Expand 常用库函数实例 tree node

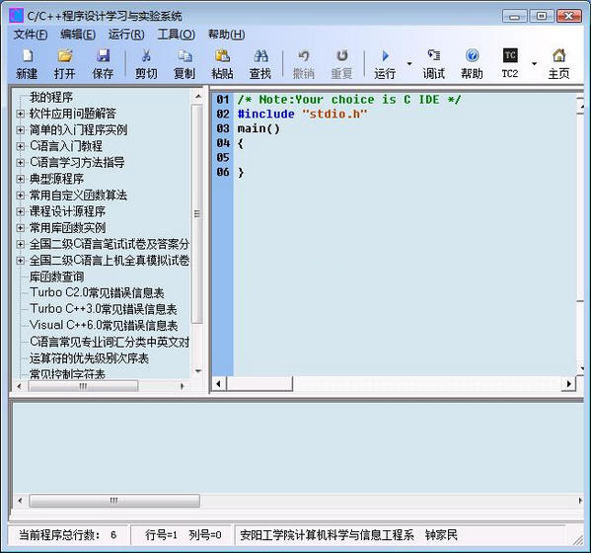[x=21, y=227]
